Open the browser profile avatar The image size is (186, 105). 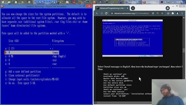(177, 13)
